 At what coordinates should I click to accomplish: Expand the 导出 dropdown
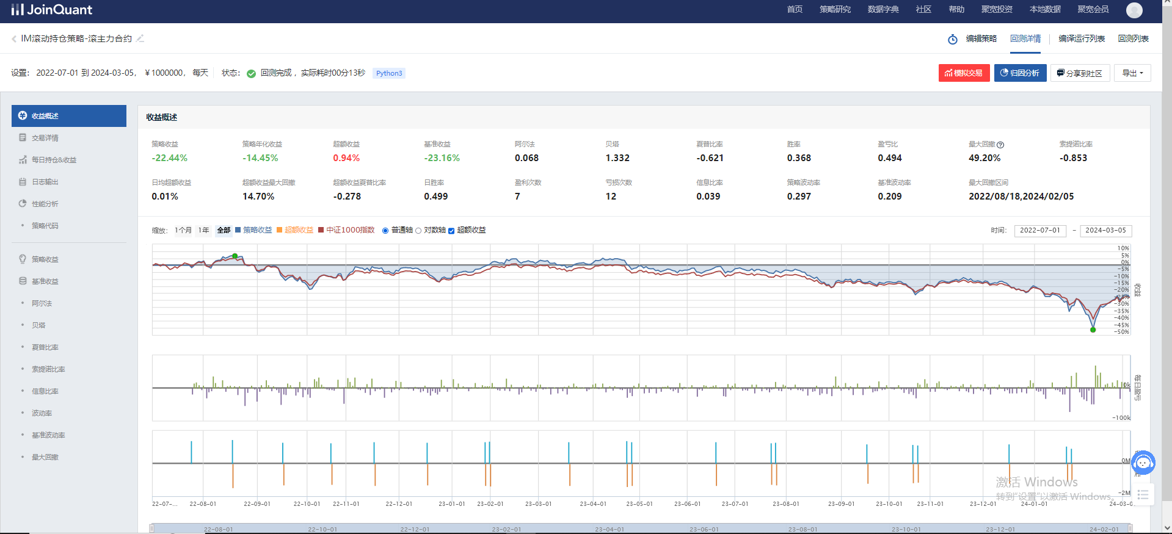pos(1132,73)
